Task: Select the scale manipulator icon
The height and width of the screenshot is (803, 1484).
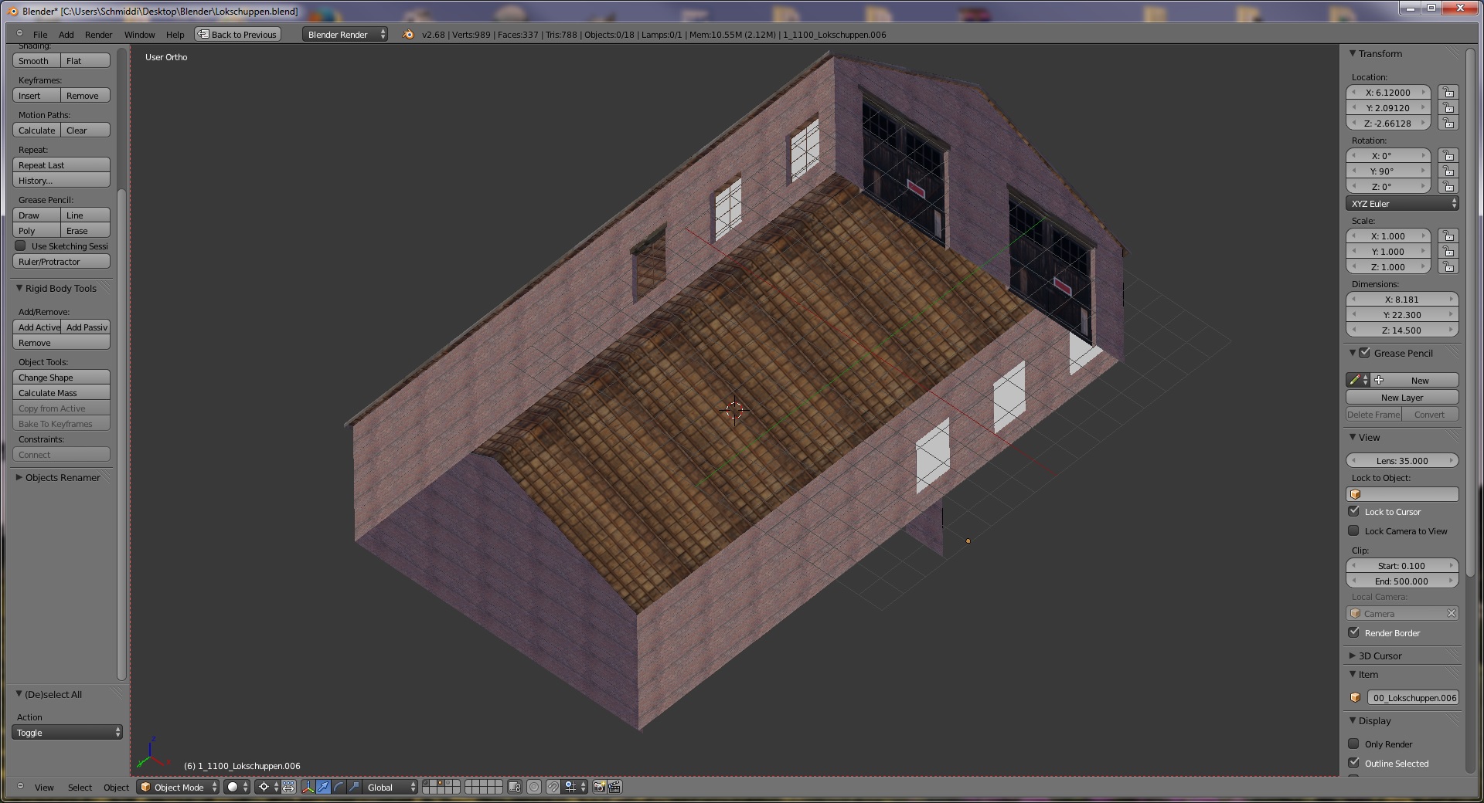Action: (354, 787)
